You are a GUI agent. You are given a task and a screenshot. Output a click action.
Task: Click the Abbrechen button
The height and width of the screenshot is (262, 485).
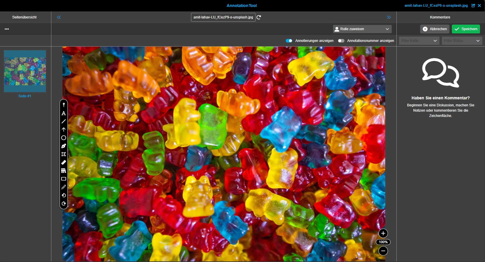[435, 29]
